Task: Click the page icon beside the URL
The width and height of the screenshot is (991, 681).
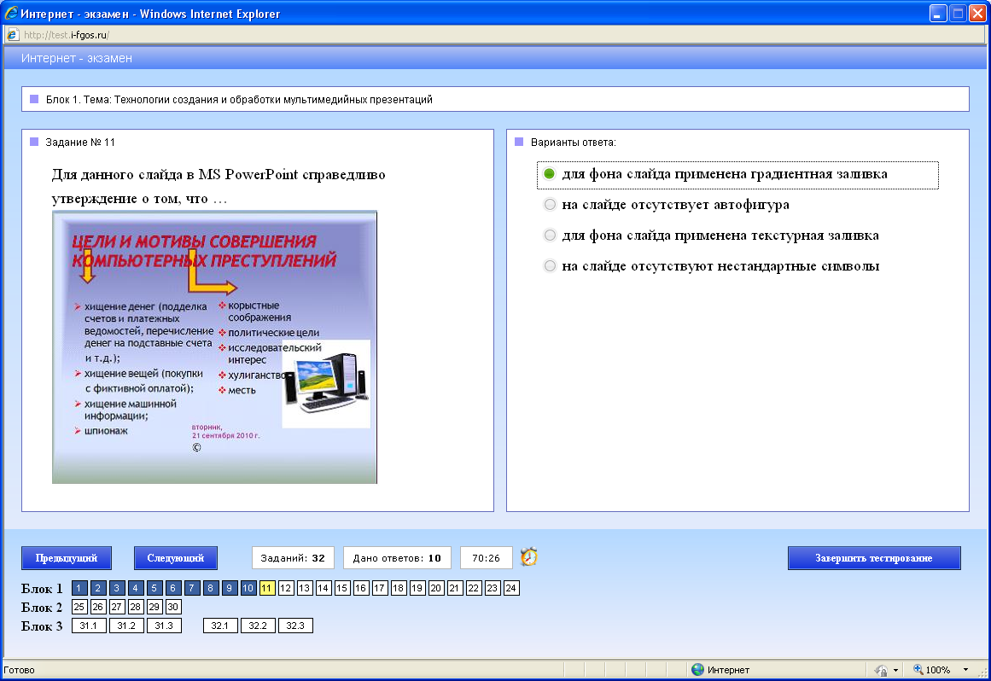Action: [x=12, y=35]
